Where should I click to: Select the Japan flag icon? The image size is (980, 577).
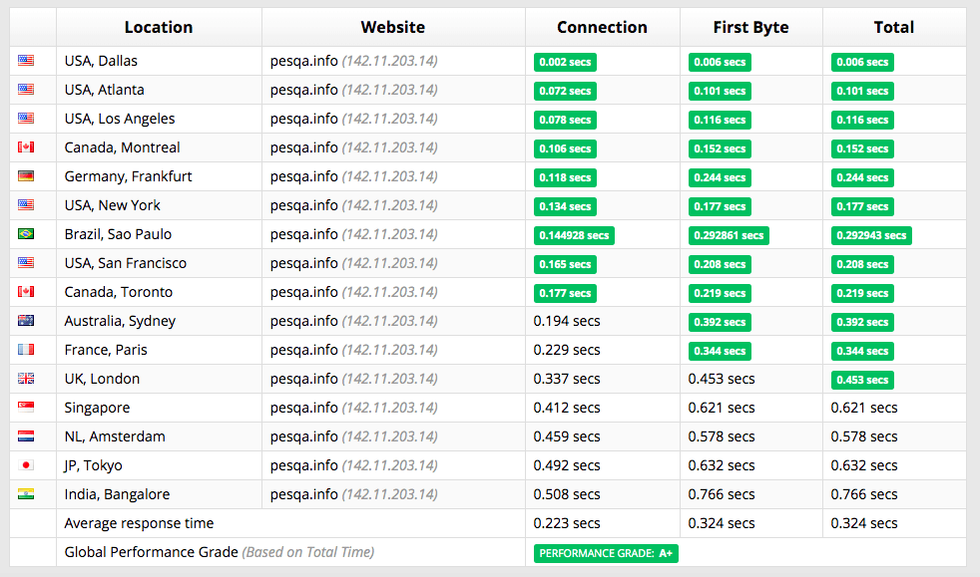[26, 465]
